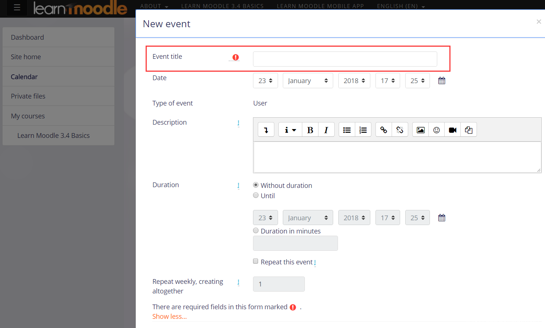545x328 pixels.
Task: Open the Until year dropdown
Action: (354, 218)
